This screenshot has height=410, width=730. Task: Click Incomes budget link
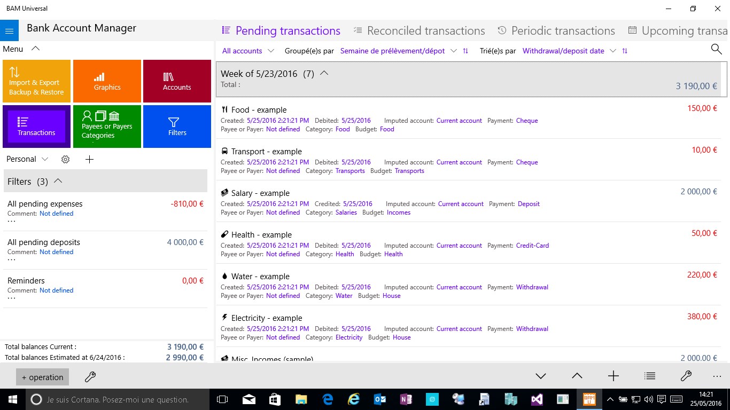coord(399,212)
